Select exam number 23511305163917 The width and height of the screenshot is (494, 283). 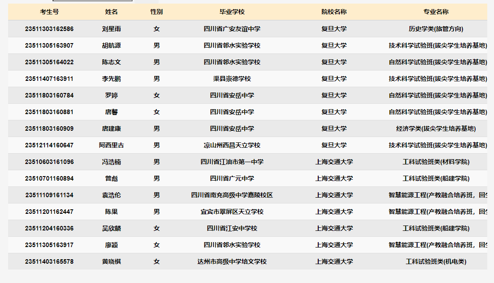[x=49, y=245]
